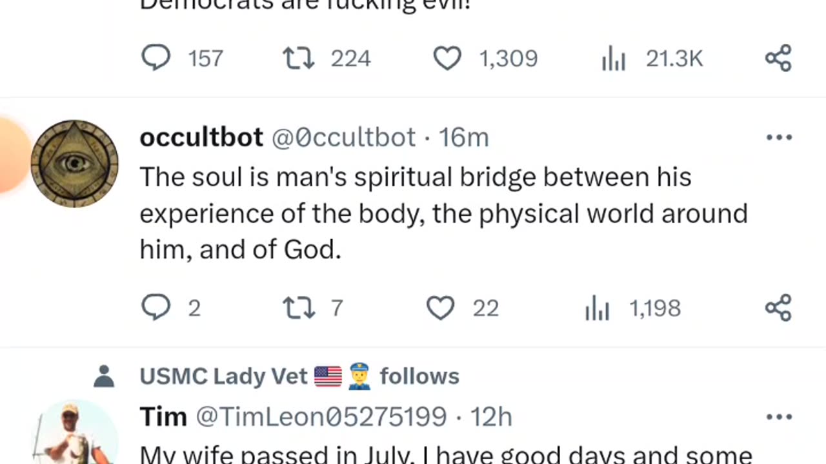Open Tim's profile picture
The height and width of the screenshot is (464, 826).
point(74,435)
